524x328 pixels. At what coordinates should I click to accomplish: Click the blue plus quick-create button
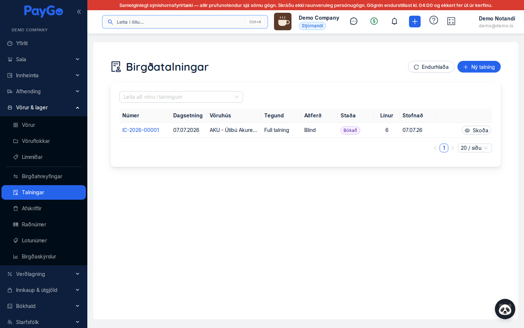415,22
